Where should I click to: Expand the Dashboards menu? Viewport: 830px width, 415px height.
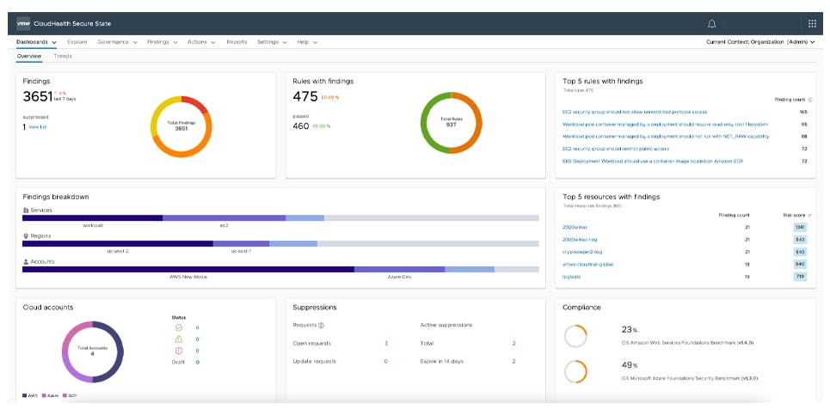pos(36,41)
